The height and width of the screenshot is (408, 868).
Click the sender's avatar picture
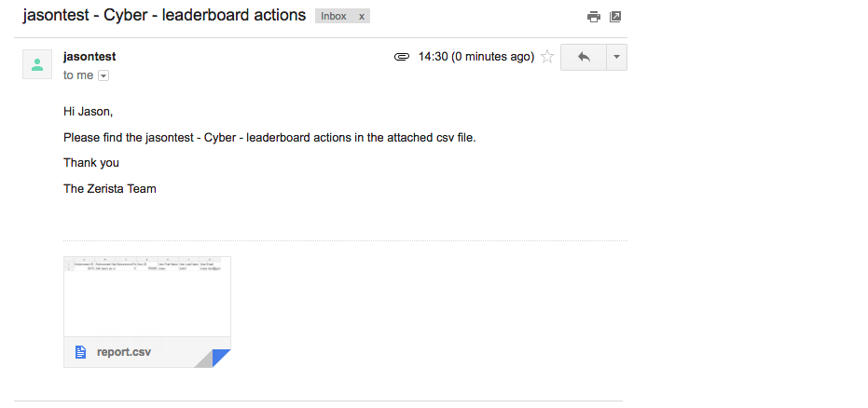pyautogui.click(x=37, y=64)
